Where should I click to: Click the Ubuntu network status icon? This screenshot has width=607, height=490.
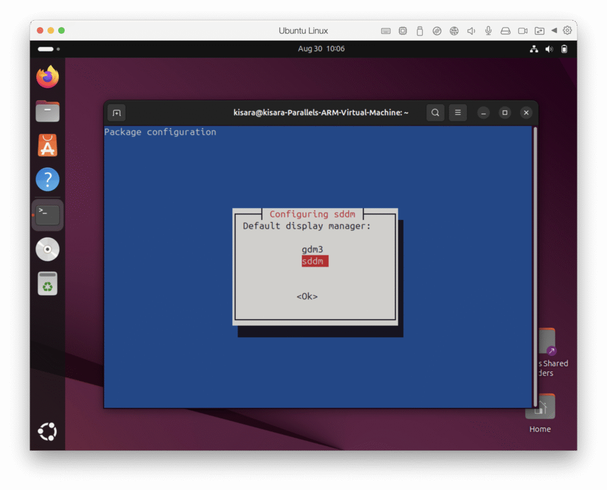coord(534,49)
